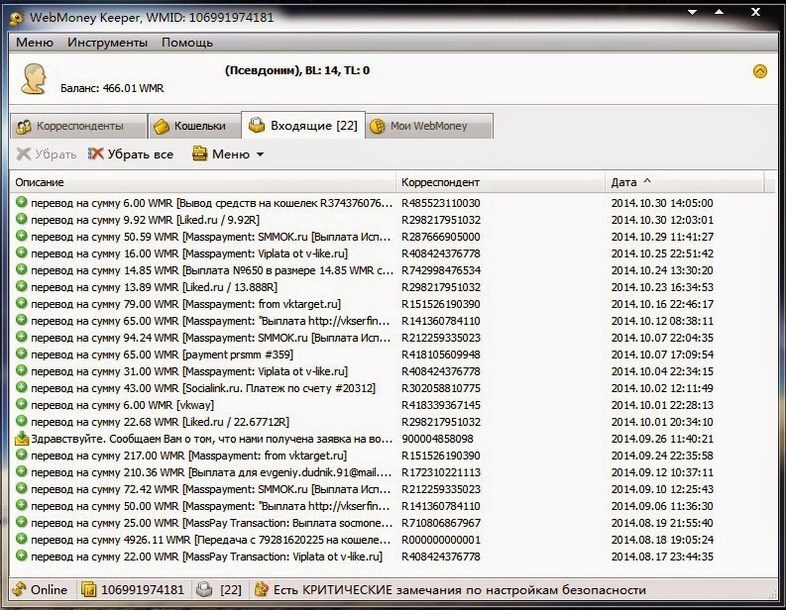Click green icon of 31.00 WMR Viplata row
Viewport: 786px width, 610px height.
click(x=21, y=370)
